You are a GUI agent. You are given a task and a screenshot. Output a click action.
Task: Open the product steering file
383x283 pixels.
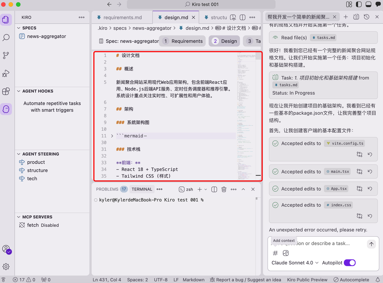36,162
